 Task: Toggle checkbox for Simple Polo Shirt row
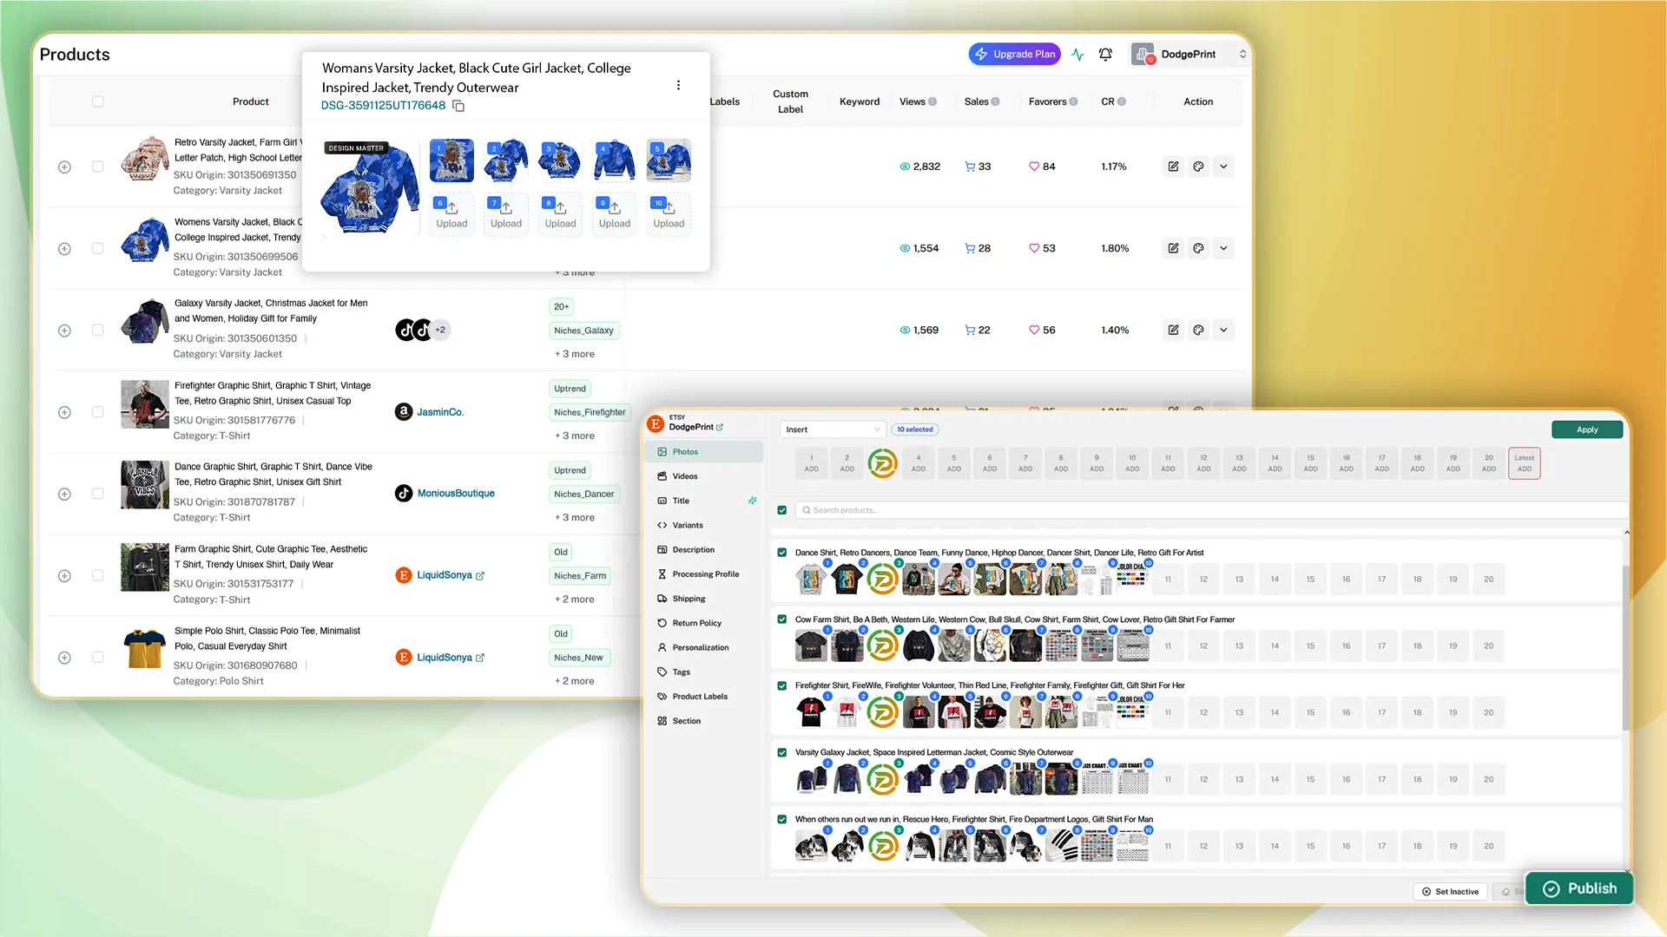coord(98,658)
